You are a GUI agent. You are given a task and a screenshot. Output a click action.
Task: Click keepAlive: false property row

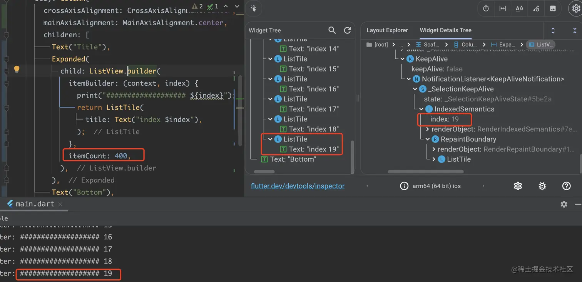click(437, 69)
